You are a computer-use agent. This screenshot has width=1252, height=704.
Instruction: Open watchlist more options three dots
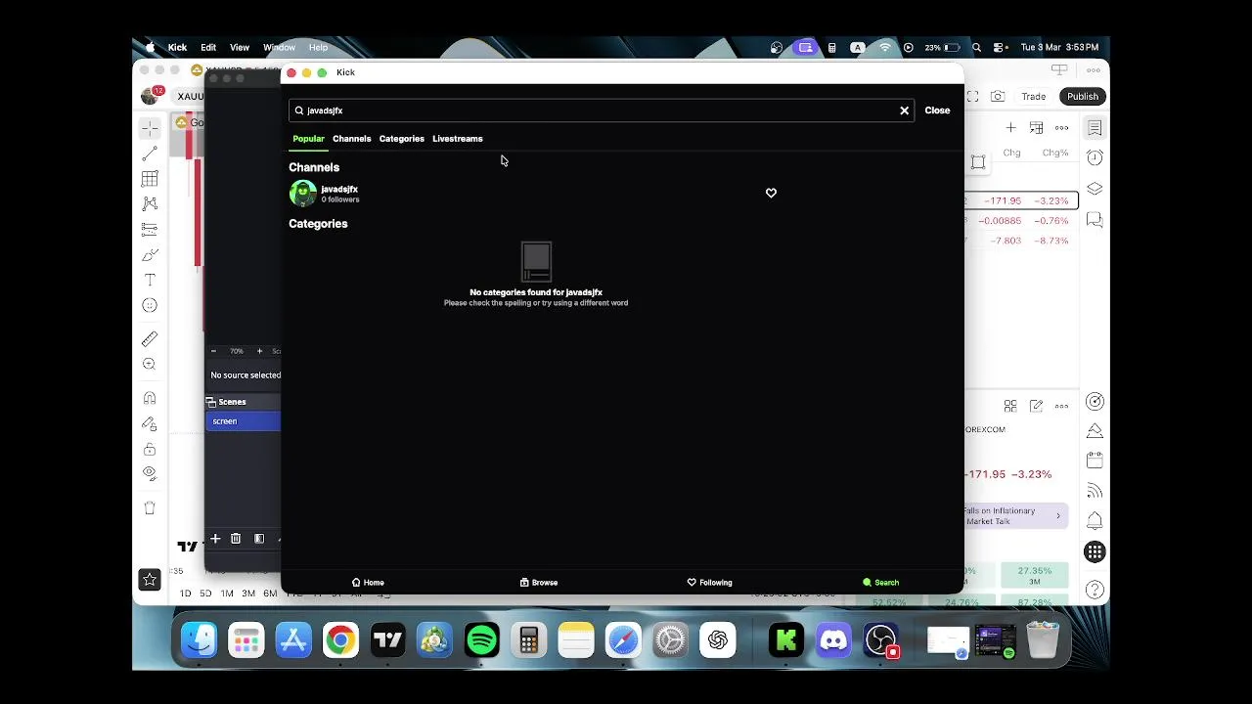[1061, 128]
